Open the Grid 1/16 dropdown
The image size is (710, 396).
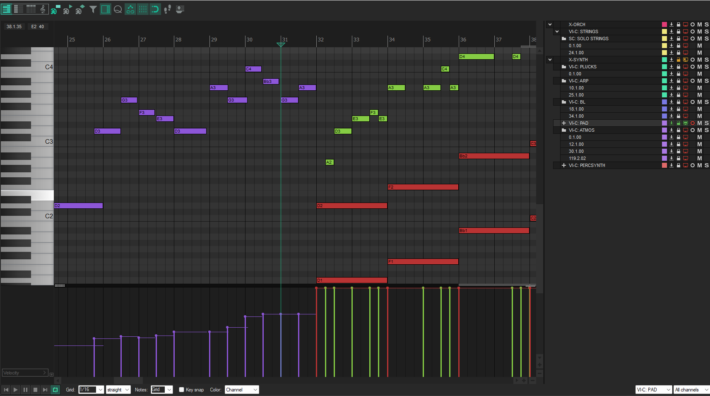tap(91, 389)
